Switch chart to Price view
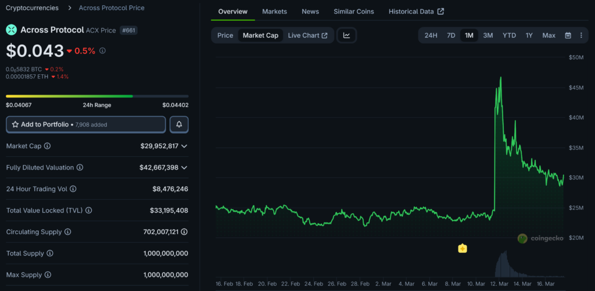This screenshot has height=291, width=595. (x=225, y=35)
